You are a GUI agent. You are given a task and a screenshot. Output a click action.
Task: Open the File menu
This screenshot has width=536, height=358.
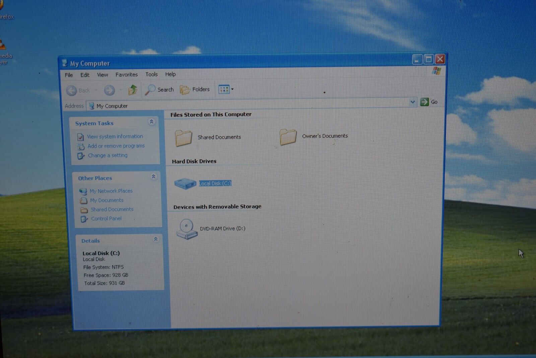coord(69,75)
